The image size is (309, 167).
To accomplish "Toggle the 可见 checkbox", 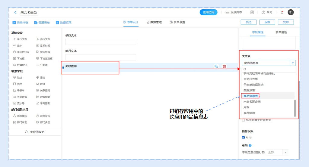I will point(244,137).
